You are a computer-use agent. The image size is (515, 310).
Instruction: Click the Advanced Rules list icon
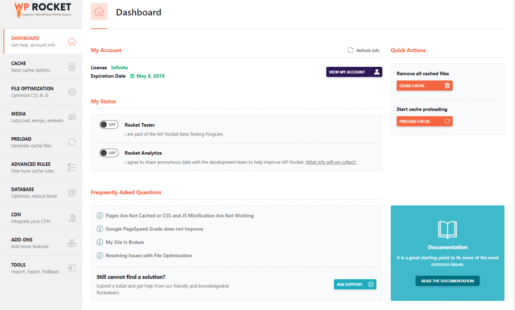72,168
